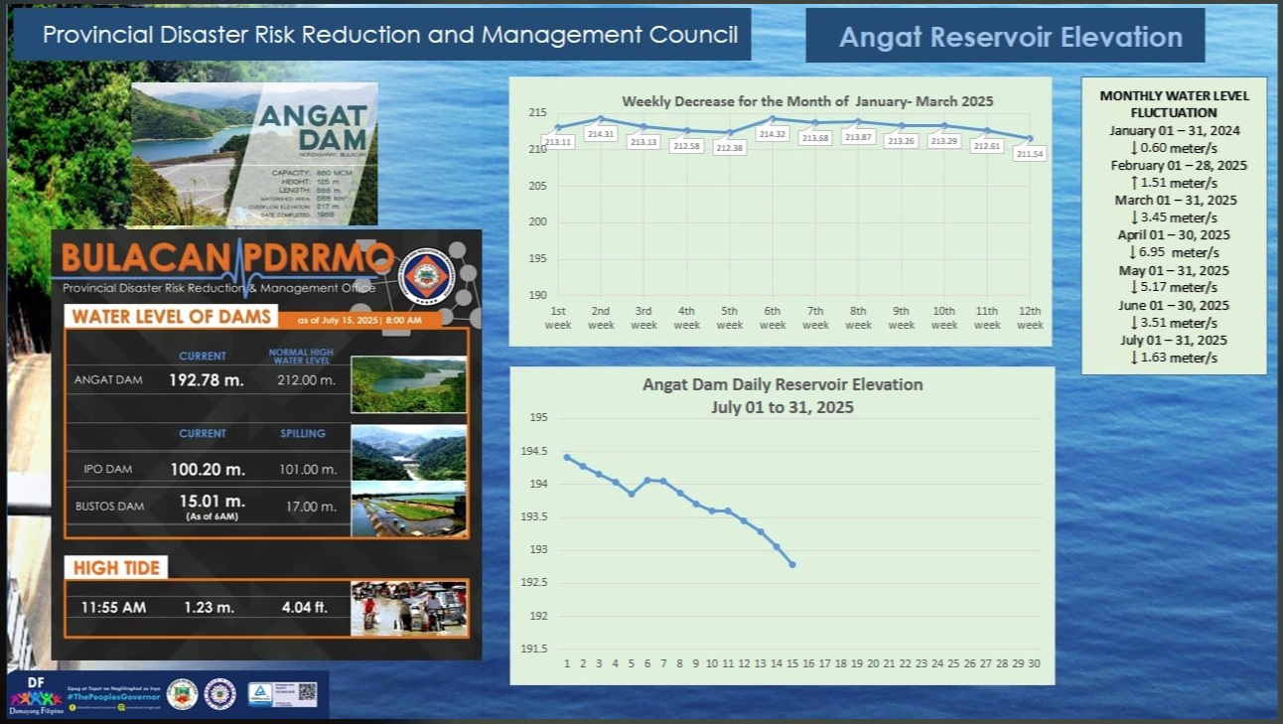
Task: Select Bustos Dam spilling level 17.00 m.
Action: (x=311, y=507)
